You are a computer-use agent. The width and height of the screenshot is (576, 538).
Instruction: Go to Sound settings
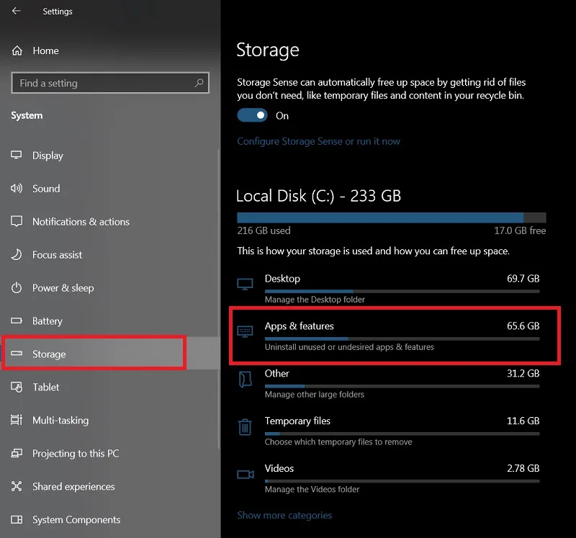[109, 189]
